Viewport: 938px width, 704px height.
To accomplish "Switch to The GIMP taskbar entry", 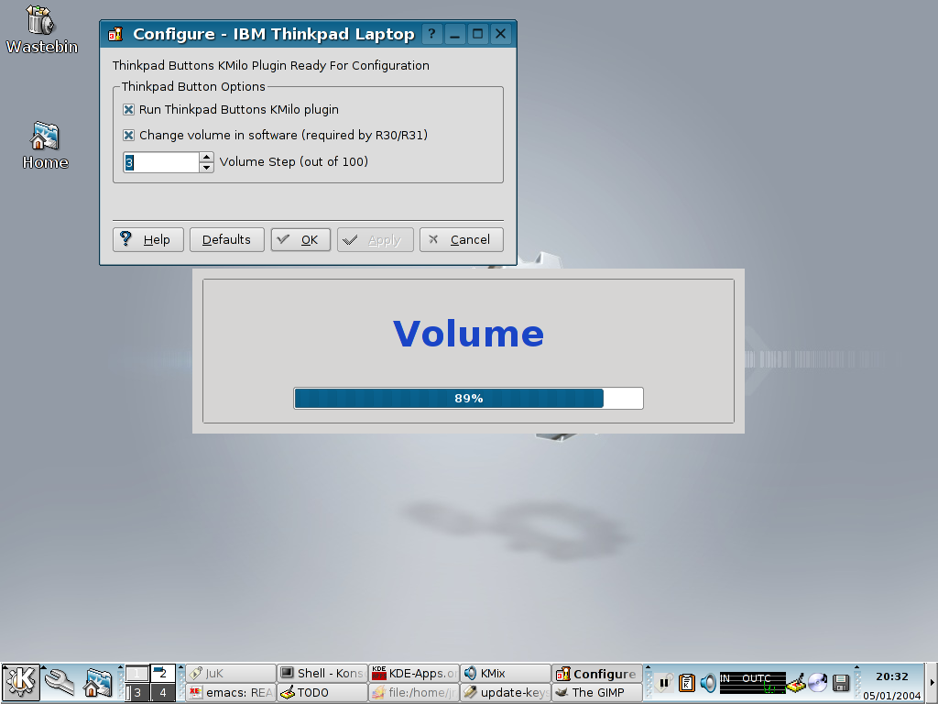I will click(597, 693).
